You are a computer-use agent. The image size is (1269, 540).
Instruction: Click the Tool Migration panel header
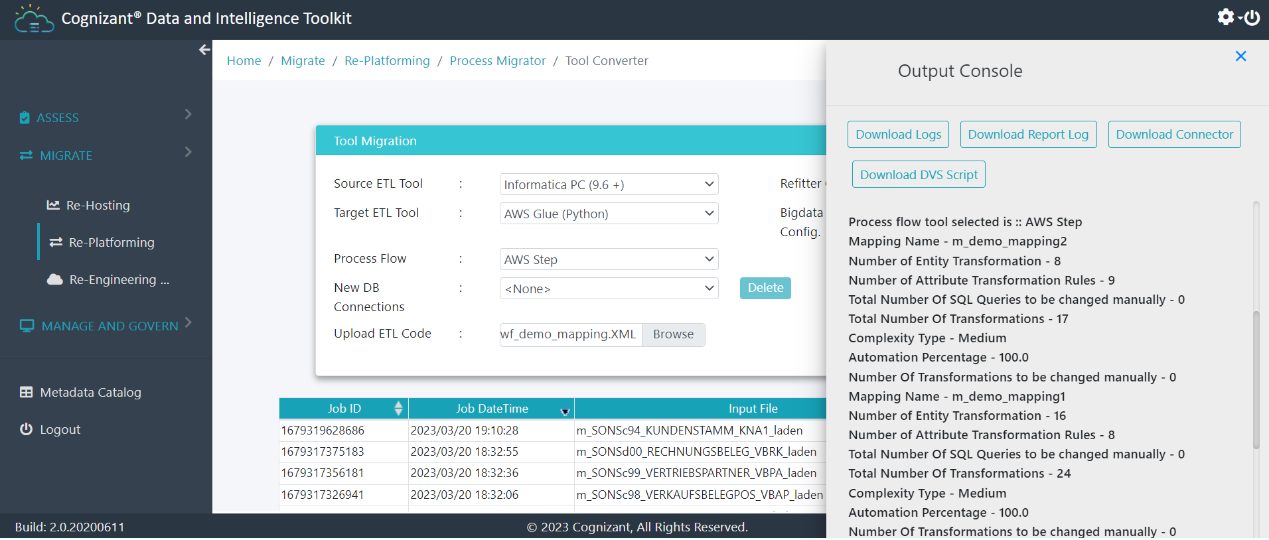coord(571,141)
